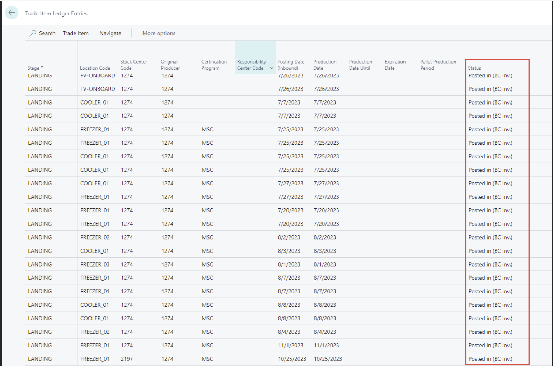Open the Navigate menu
Screen dimensions: 553x366
coord(110,33)
